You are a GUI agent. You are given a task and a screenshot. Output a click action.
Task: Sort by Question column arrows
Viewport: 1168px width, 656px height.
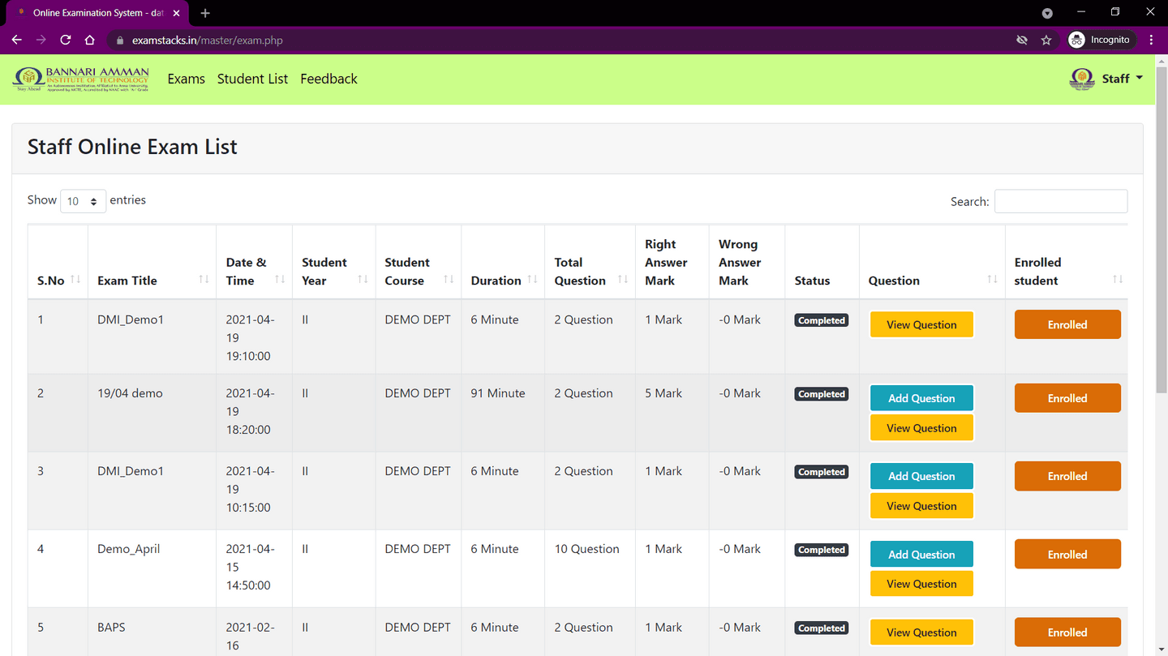(993, 279)
